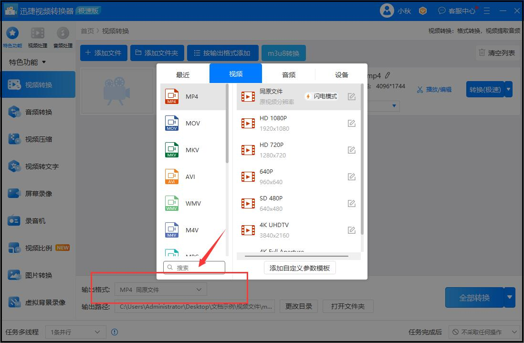Click the format list vertical scrollbar
524x343 pixels.
click(x=227, y=124)
